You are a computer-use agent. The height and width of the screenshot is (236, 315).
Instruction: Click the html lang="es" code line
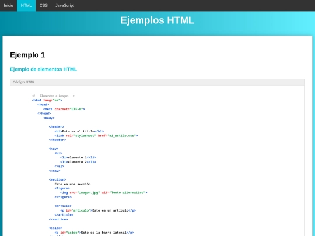coord(47,100)
